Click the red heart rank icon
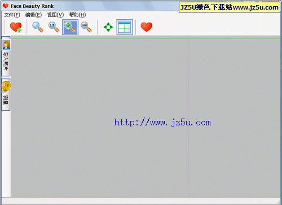This screenshot has width=282, height=205. coord(147,27)
